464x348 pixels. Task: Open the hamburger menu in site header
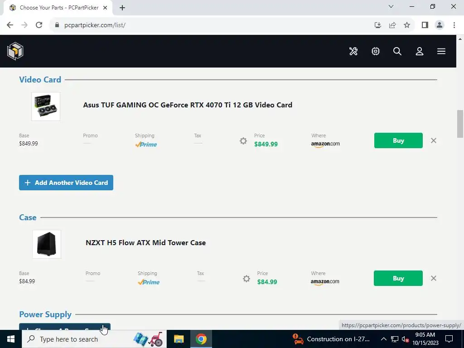pyautogui.click(x=441, y=51)
